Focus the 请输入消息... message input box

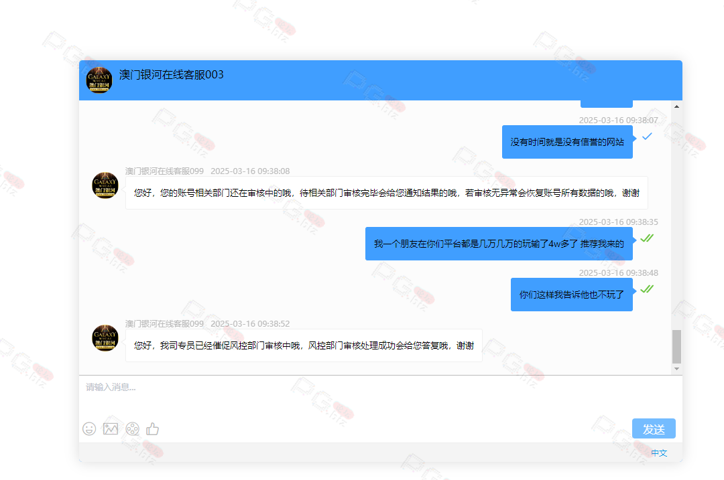coord(381,396)
